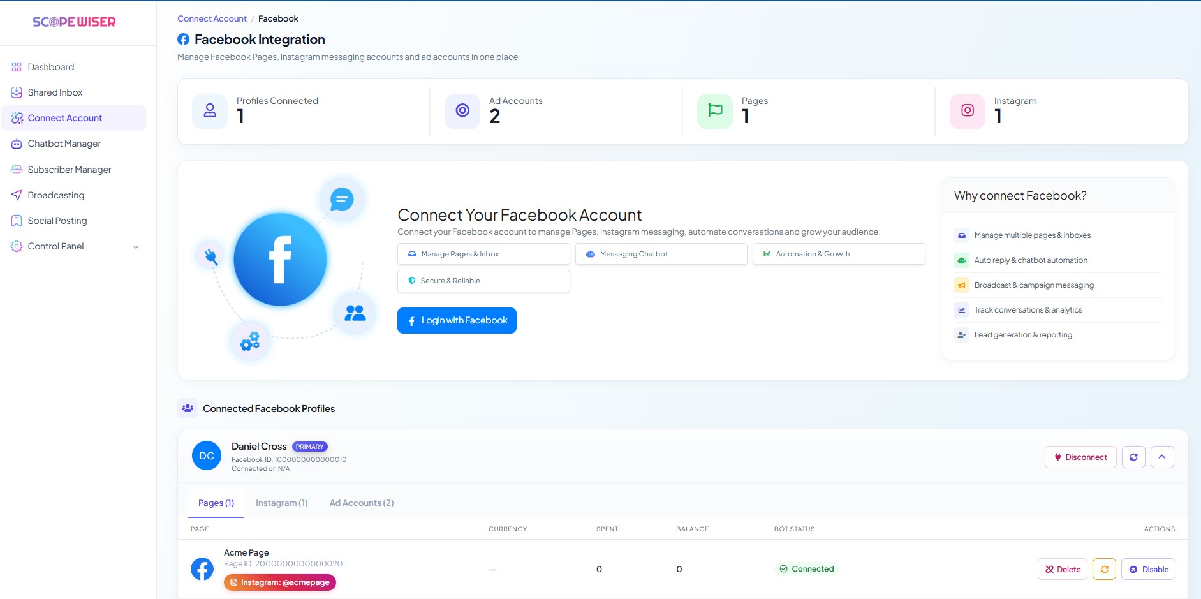This screenshot has height=599, width=1201.
Task: Collapse the Daniel Cross profile panel
Action: 1162,457
